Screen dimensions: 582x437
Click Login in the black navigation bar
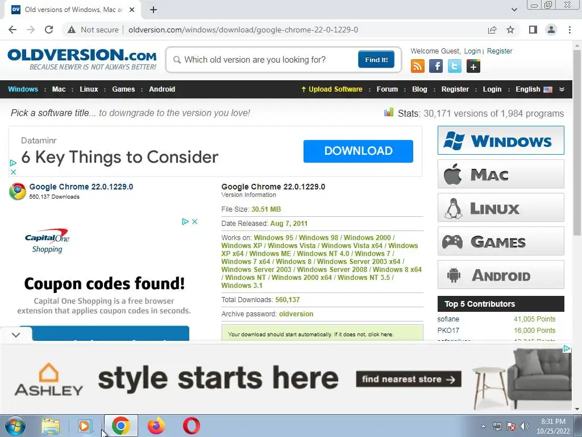coord(492,89)
